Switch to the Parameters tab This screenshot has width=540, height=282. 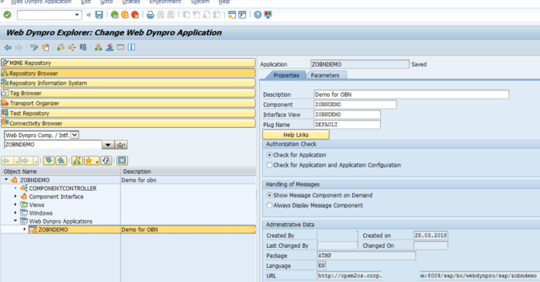click(x=325, y=75)
